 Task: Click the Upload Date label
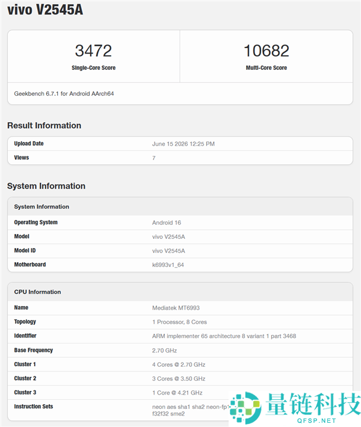pyautogui.click(x=29, y=144)
